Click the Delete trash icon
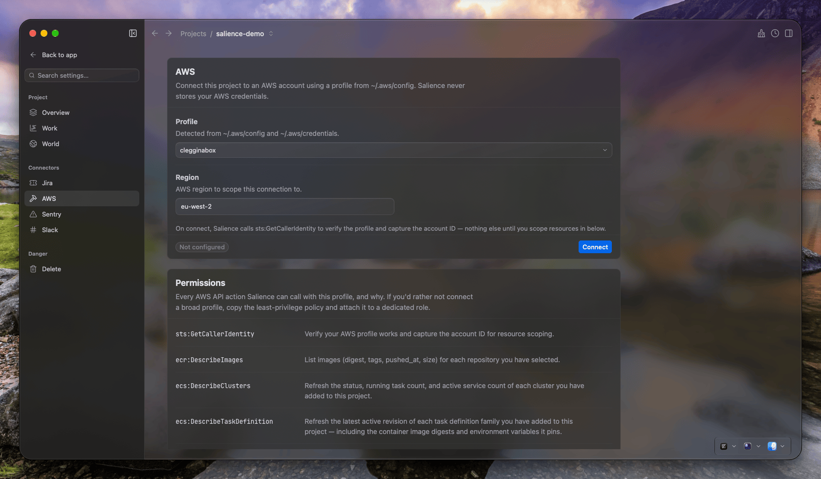821x479 pixels. pyautogui.click(x=33, y=269)
